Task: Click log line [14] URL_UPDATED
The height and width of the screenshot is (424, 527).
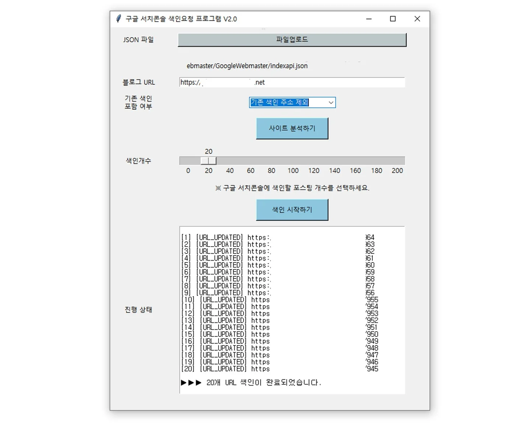Action: pos(280,328)
